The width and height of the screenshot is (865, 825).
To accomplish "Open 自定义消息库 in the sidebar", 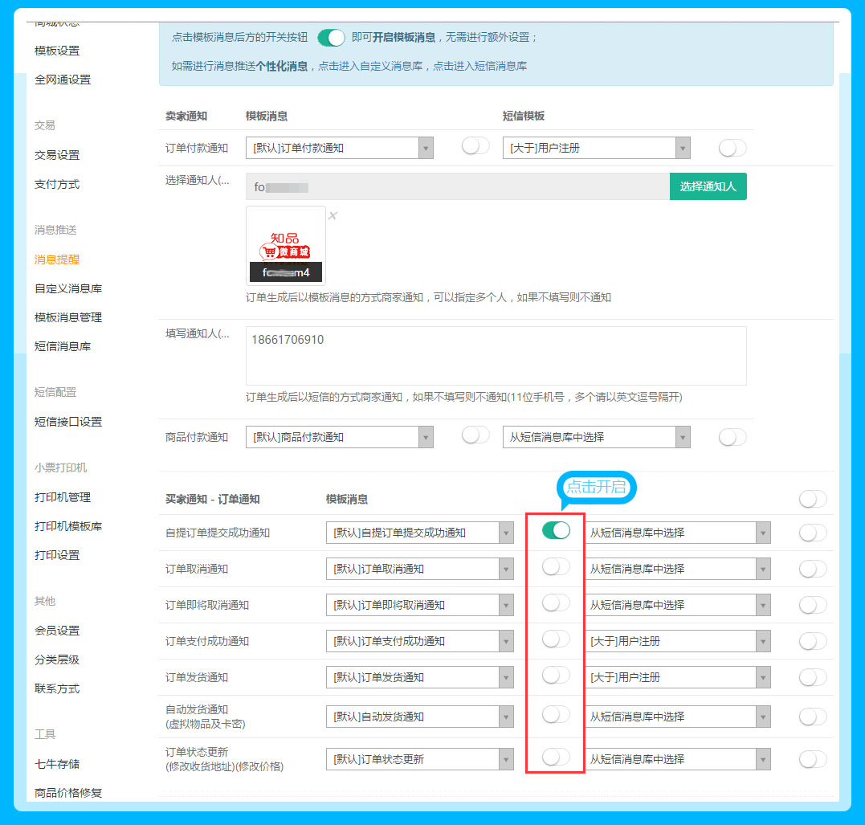I will click(68, 288).
